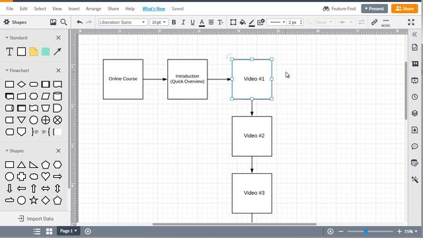
Task: Open the image insert icon in Shapes header
Action: pyautogui.click(x=53, y=22)
